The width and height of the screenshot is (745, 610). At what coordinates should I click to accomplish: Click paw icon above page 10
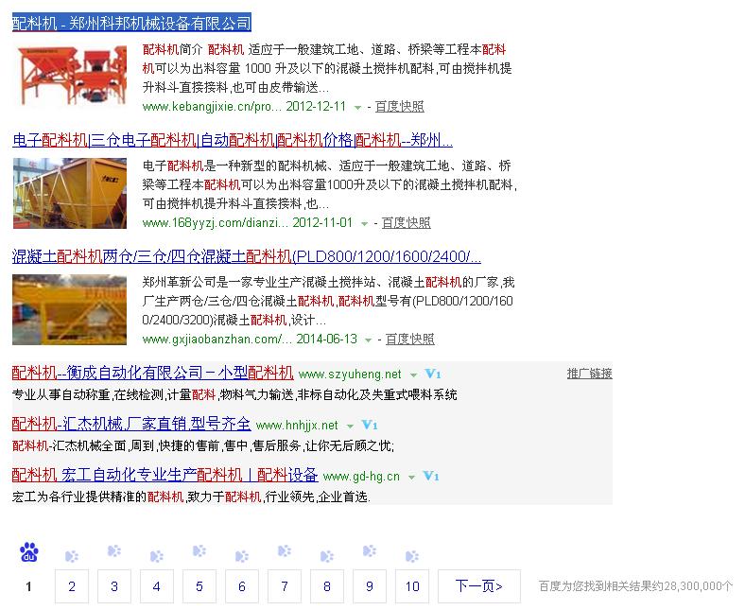[x=412, y=556]
